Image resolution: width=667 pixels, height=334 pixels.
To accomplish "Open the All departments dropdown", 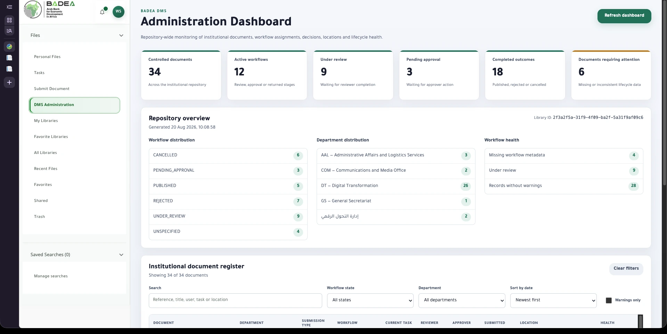I will (462, 300).
